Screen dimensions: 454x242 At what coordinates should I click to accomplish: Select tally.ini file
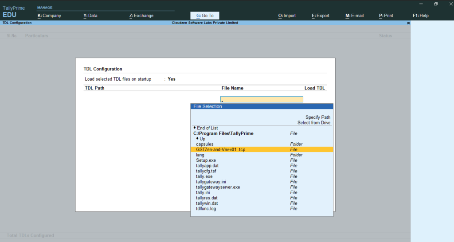pos(262,192)
